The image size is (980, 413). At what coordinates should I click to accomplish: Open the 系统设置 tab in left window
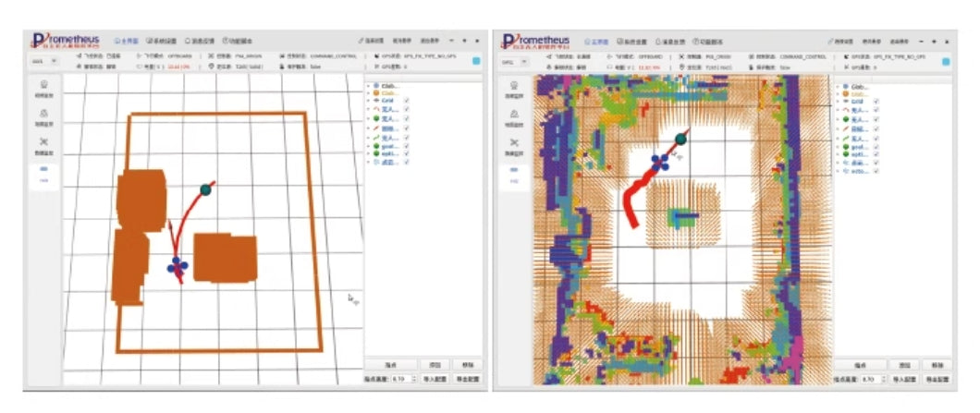click(x=161, y=41)
